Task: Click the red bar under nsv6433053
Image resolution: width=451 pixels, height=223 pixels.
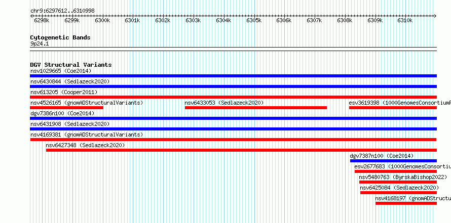Action: 256,108
